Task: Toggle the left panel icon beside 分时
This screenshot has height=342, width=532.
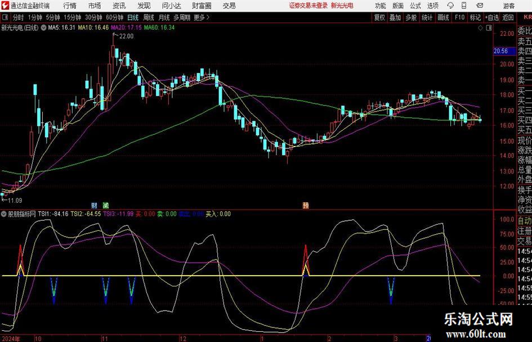Action: point(5,17)
